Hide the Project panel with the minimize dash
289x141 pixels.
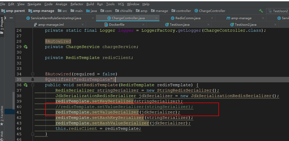(11, 18)
